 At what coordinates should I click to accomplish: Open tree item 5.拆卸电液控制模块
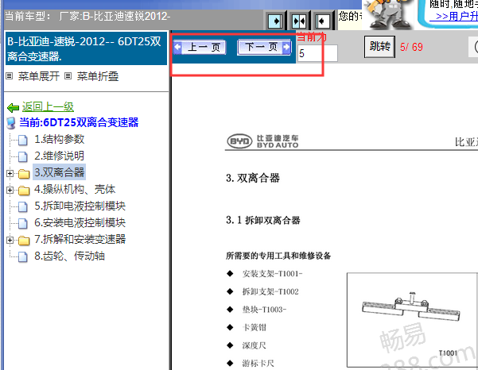click(80, 206)
